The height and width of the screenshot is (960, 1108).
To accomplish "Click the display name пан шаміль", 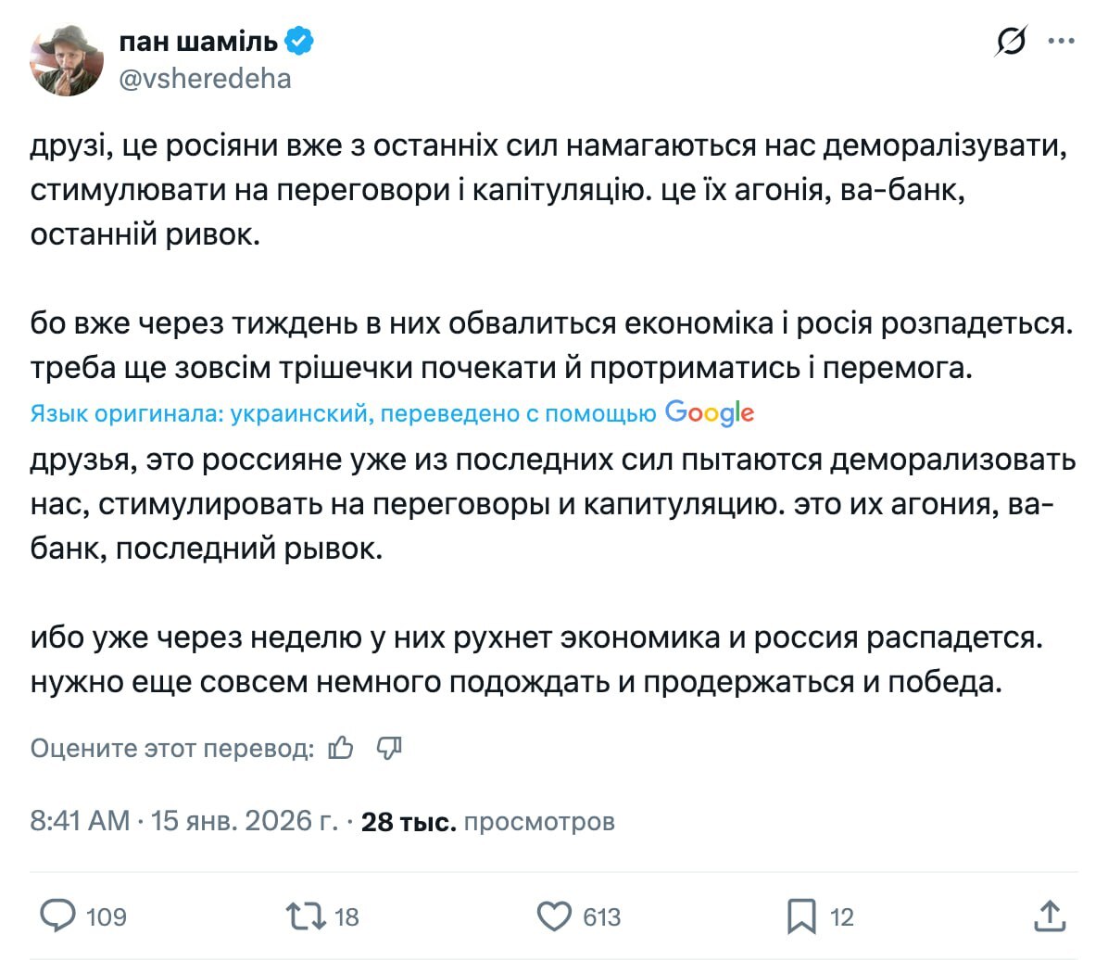I will coord(198,42).
